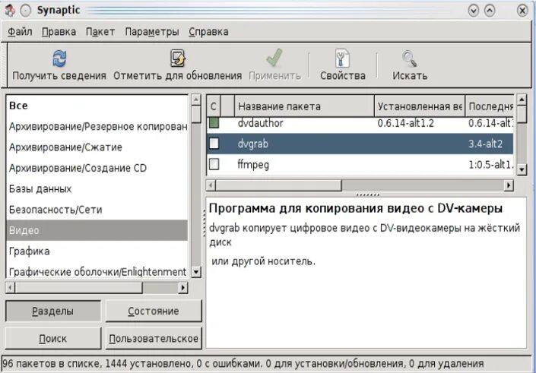Click sections list scroll down arrow
Screen dimensions: 536x373
[x=196, y=272]
